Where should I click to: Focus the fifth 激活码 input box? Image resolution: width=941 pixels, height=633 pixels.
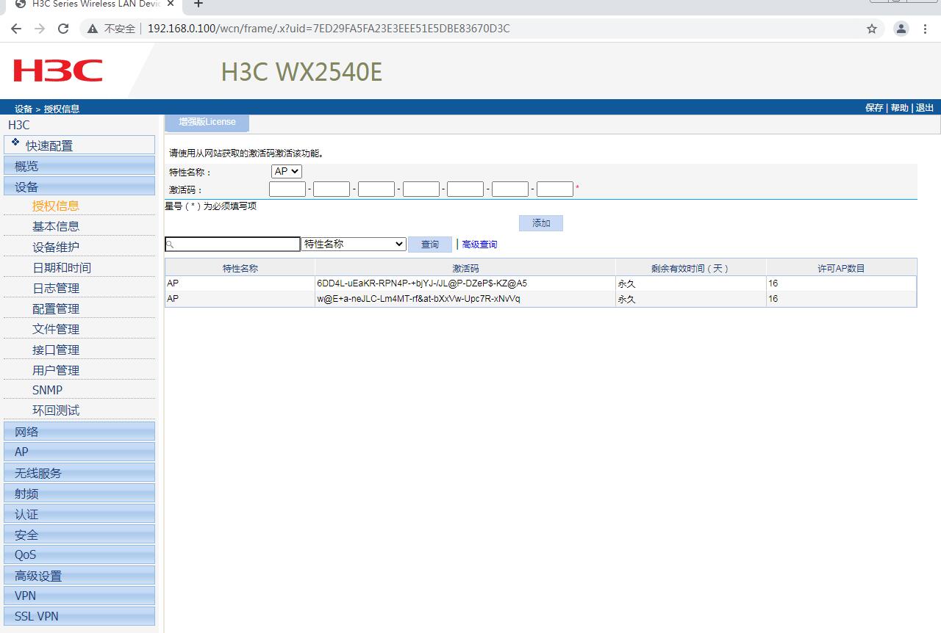[465, 189]
